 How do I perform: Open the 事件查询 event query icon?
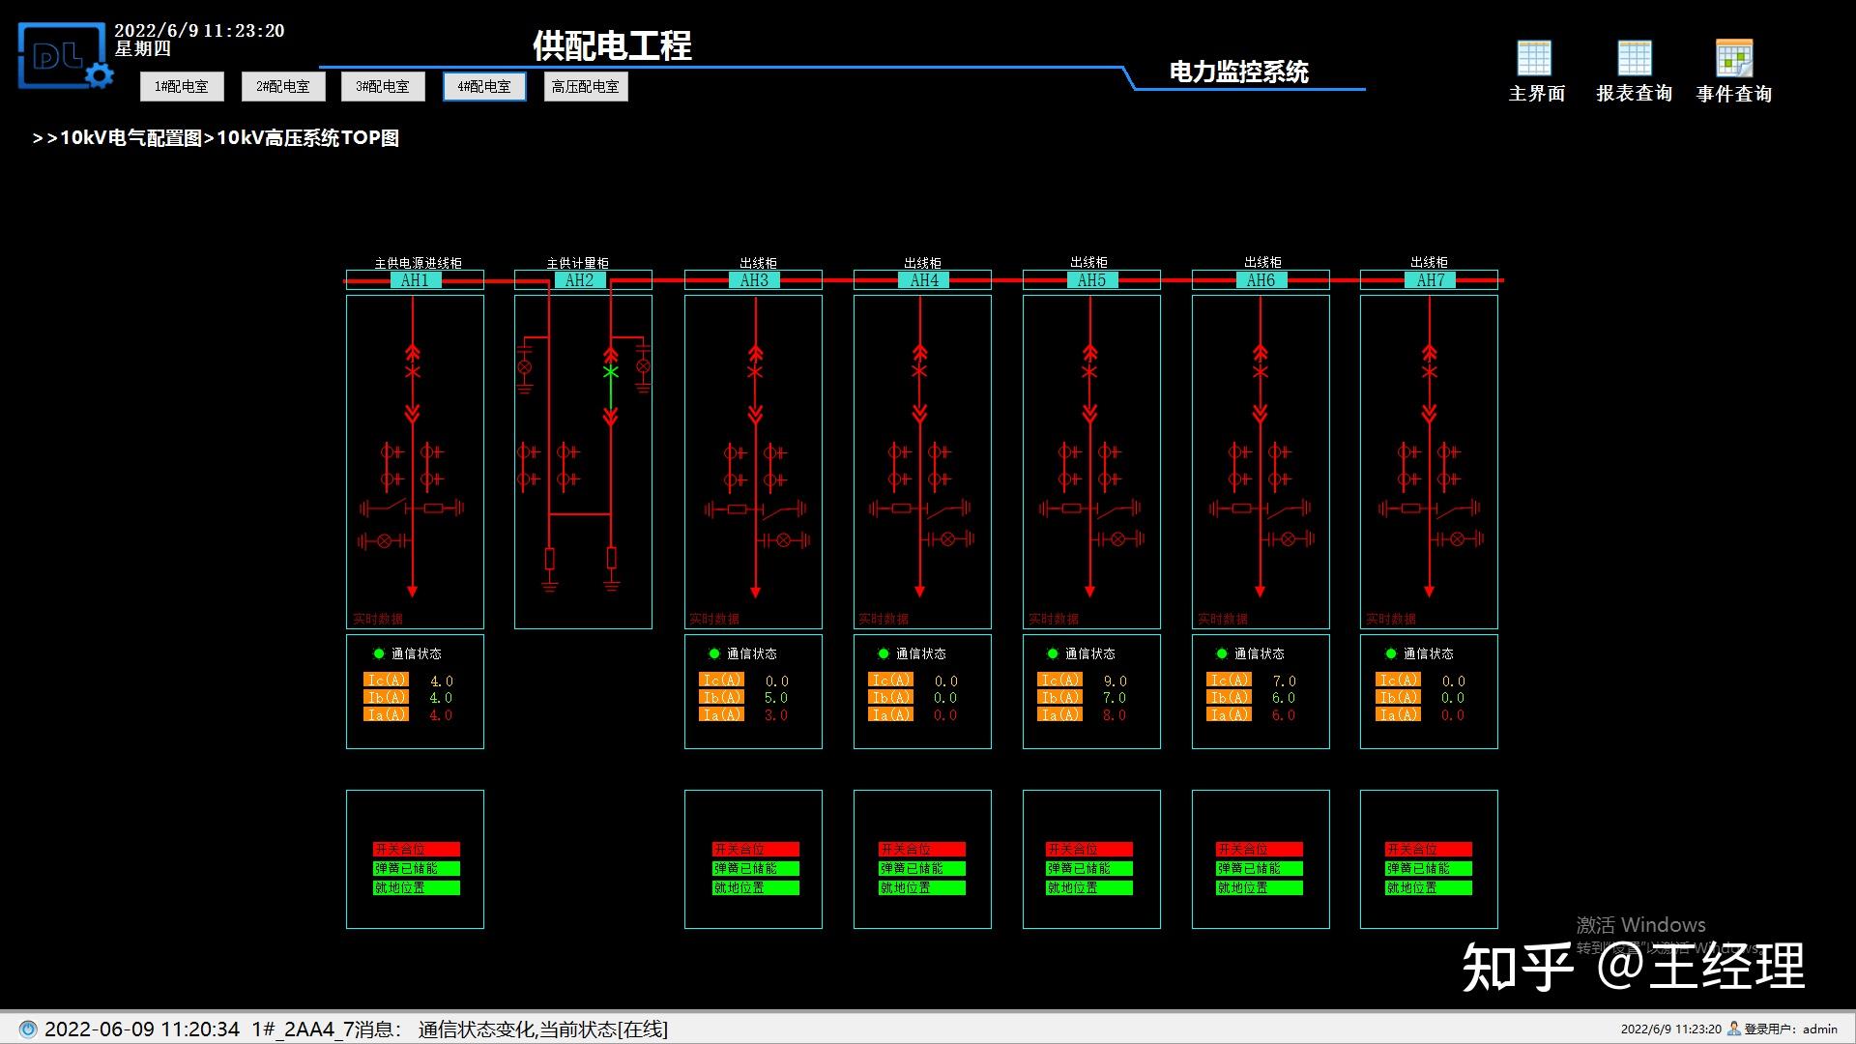pyautogui.click(x=1733, y=59)
